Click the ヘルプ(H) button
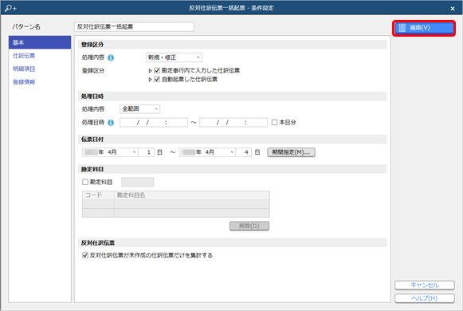Viewport: 463px width, 311px height. (x=425, y=298)
